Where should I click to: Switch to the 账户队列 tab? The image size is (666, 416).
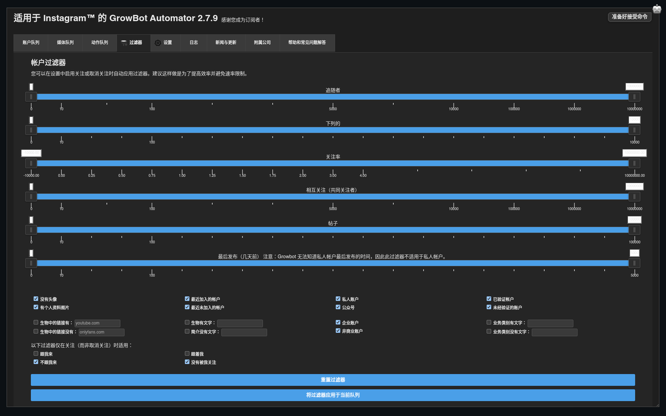click(x=31, y=43)
